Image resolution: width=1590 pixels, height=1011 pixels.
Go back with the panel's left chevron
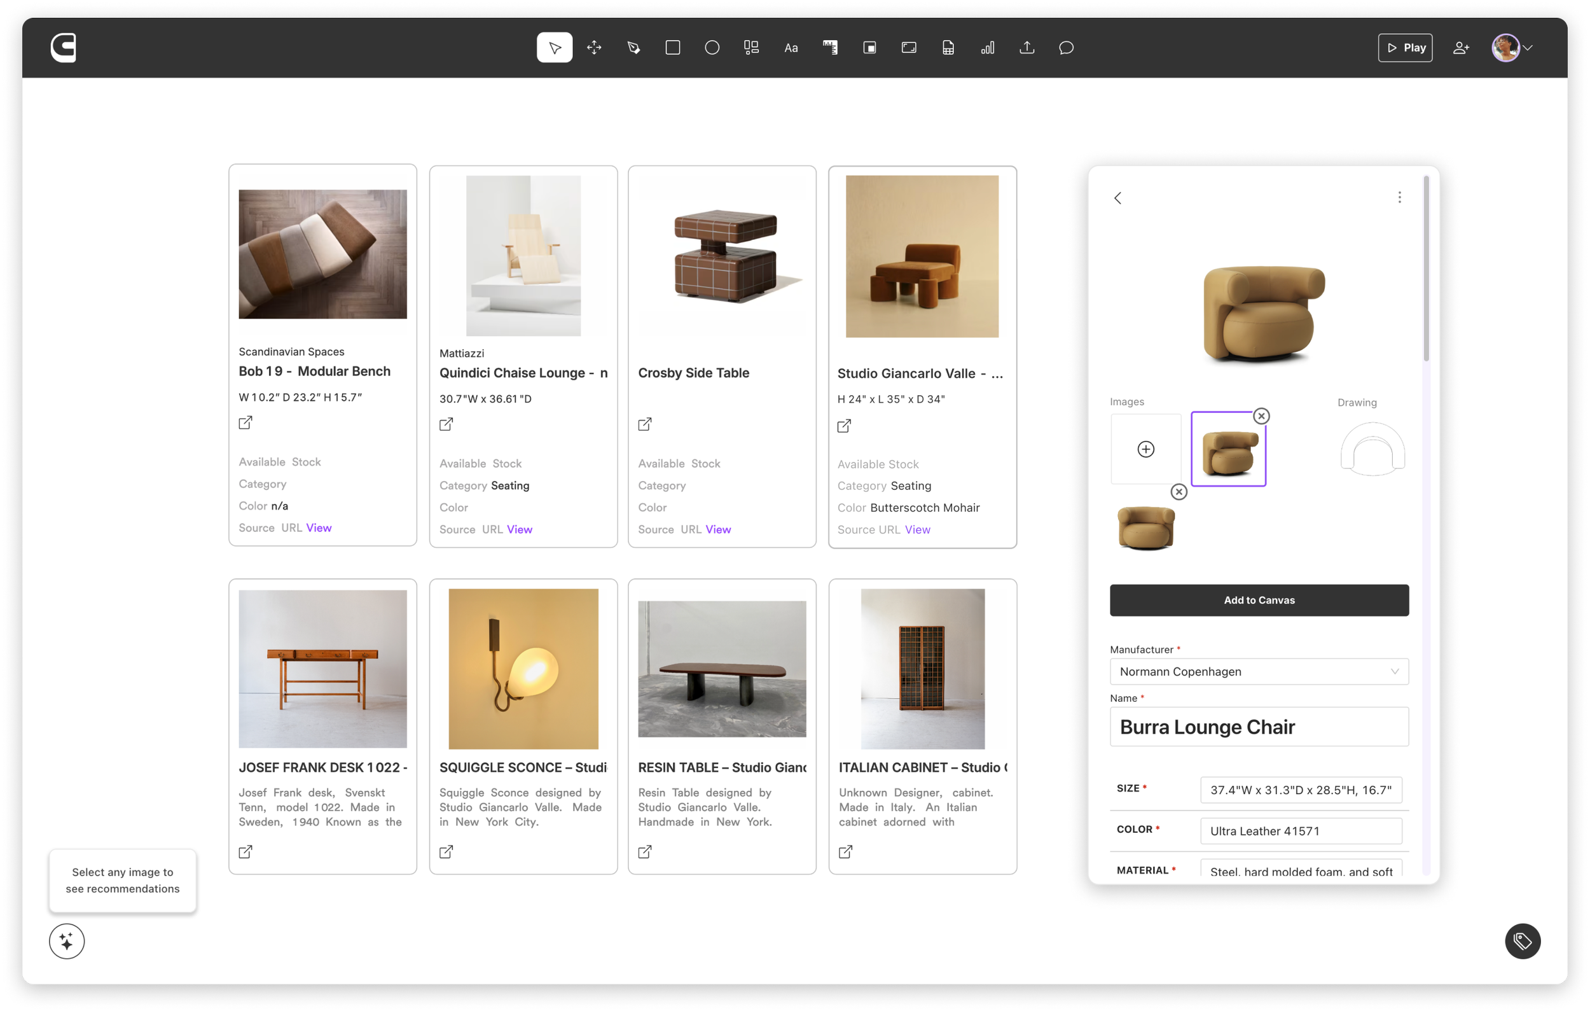(x=1117, y=198)
